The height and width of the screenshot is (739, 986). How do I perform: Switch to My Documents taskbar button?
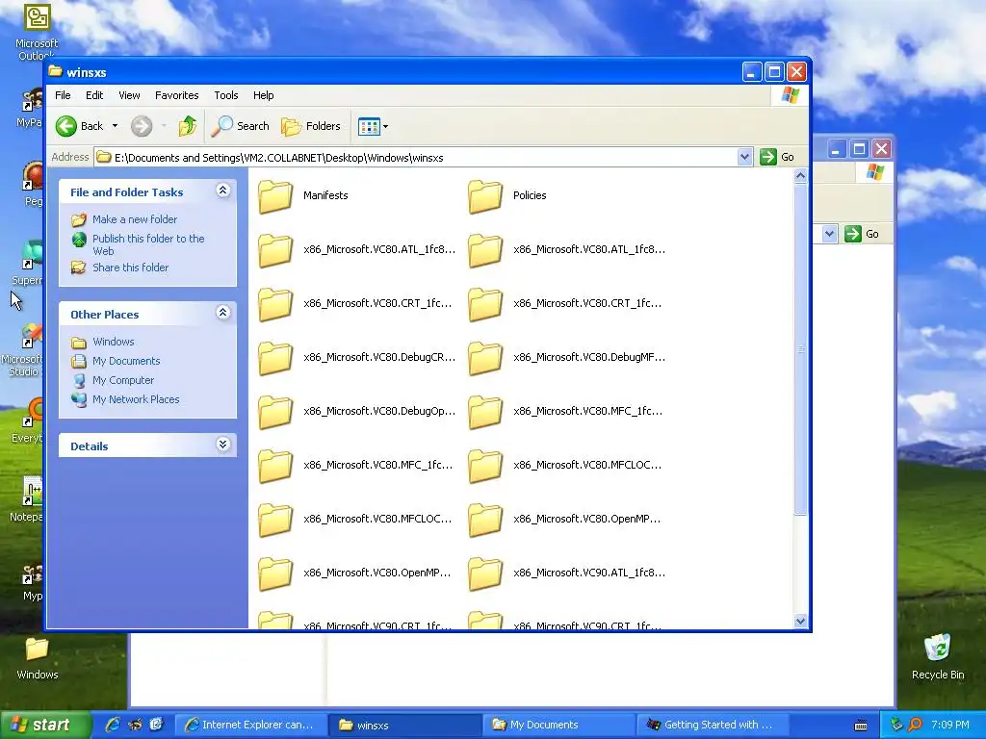558,726
